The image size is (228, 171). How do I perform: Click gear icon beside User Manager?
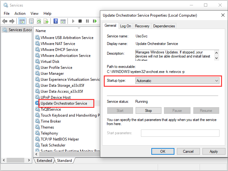(38, 73)
